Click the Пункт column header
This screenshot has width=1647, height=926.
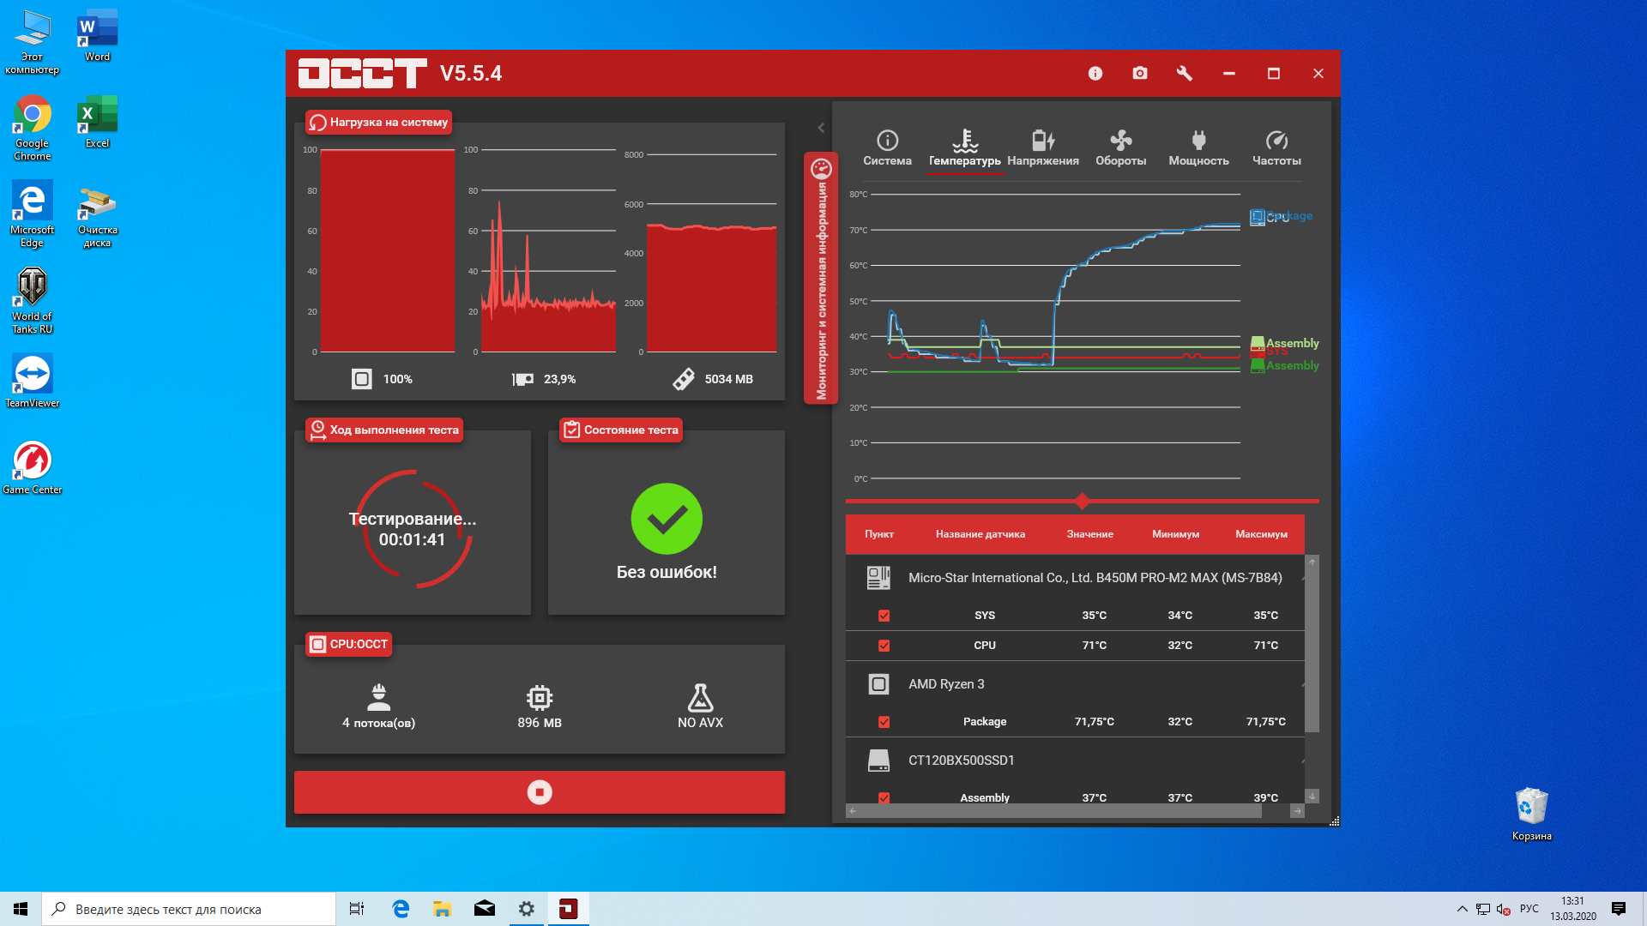pos(879,534)
